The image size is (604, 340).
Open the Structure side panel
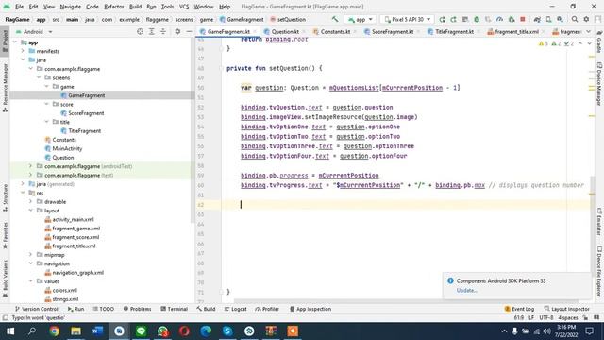(5, 197)
